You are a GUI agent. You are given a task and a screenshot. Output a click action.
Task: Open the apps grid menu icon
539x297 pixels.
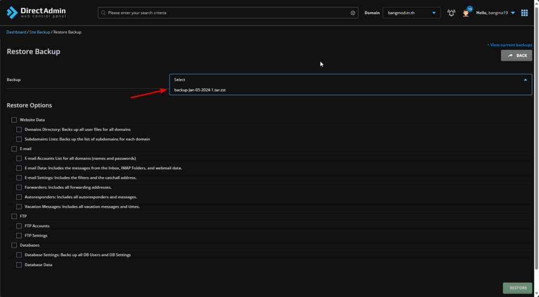(524, 13)
